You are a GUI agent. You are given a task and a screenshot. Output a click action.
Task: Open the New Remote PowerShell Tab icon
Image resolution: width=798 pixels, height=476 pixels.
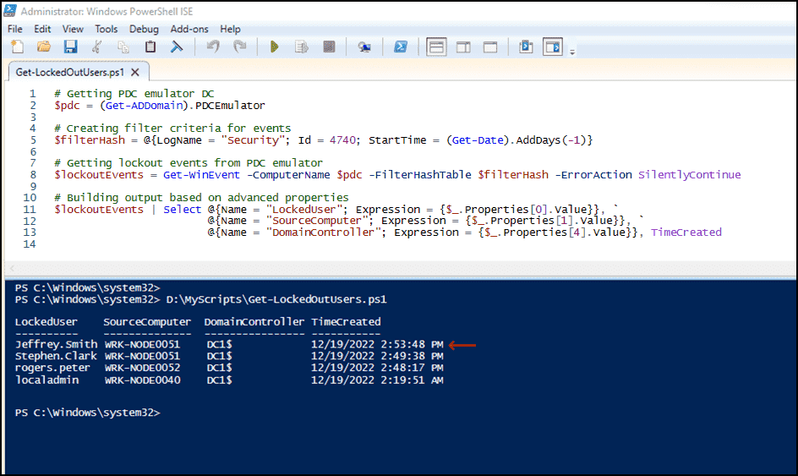click(363, 47)
